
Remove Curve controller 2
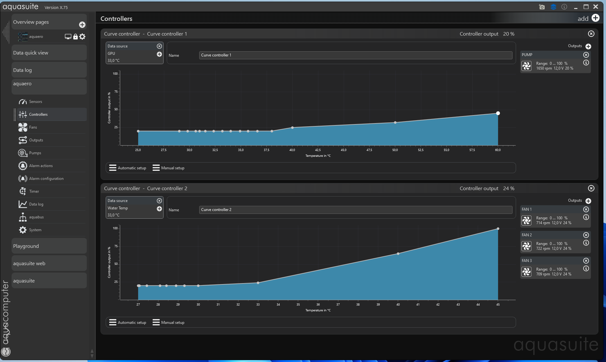591,188
